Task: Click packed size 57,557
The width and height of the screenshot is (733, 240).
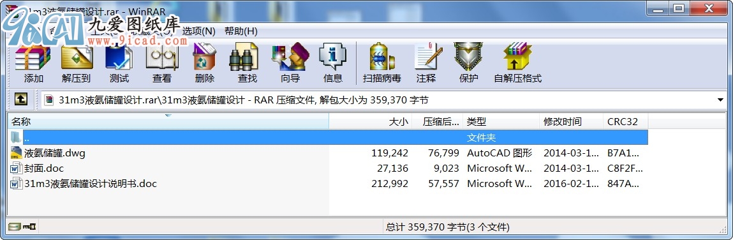Action: point(443,184)
